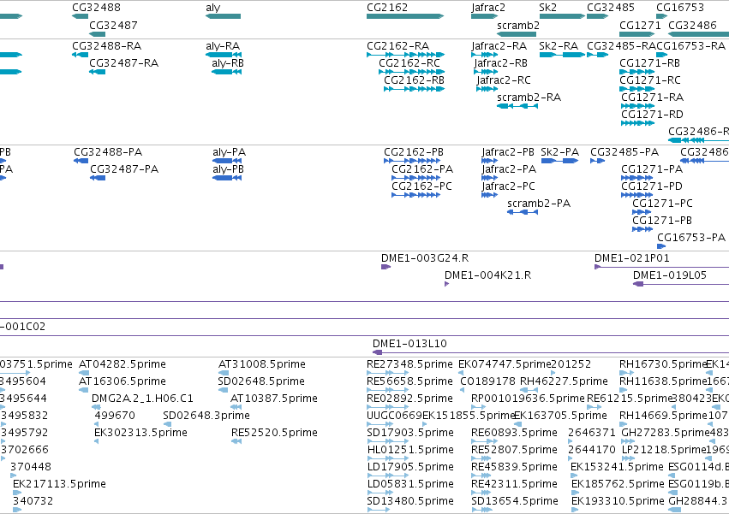Select transcript CG2162-RC
Image resolution: width=729 pixels, height=514 pixels.
411,72
